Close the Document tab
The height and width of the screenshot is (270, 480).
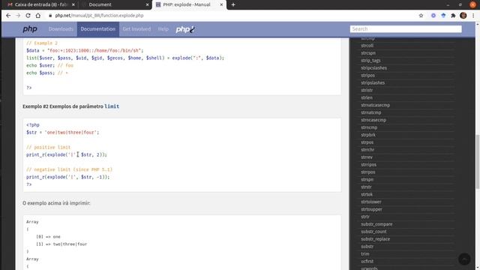tap(147, 4)
